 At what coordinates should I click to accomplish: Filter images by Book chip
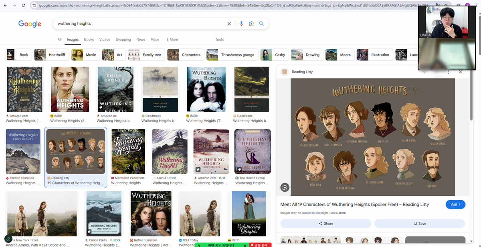tap(18, 55)
